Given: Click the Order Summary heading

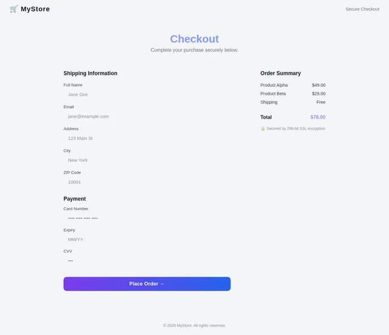Looking at the screenshot, I should click(x=280, y=73).
